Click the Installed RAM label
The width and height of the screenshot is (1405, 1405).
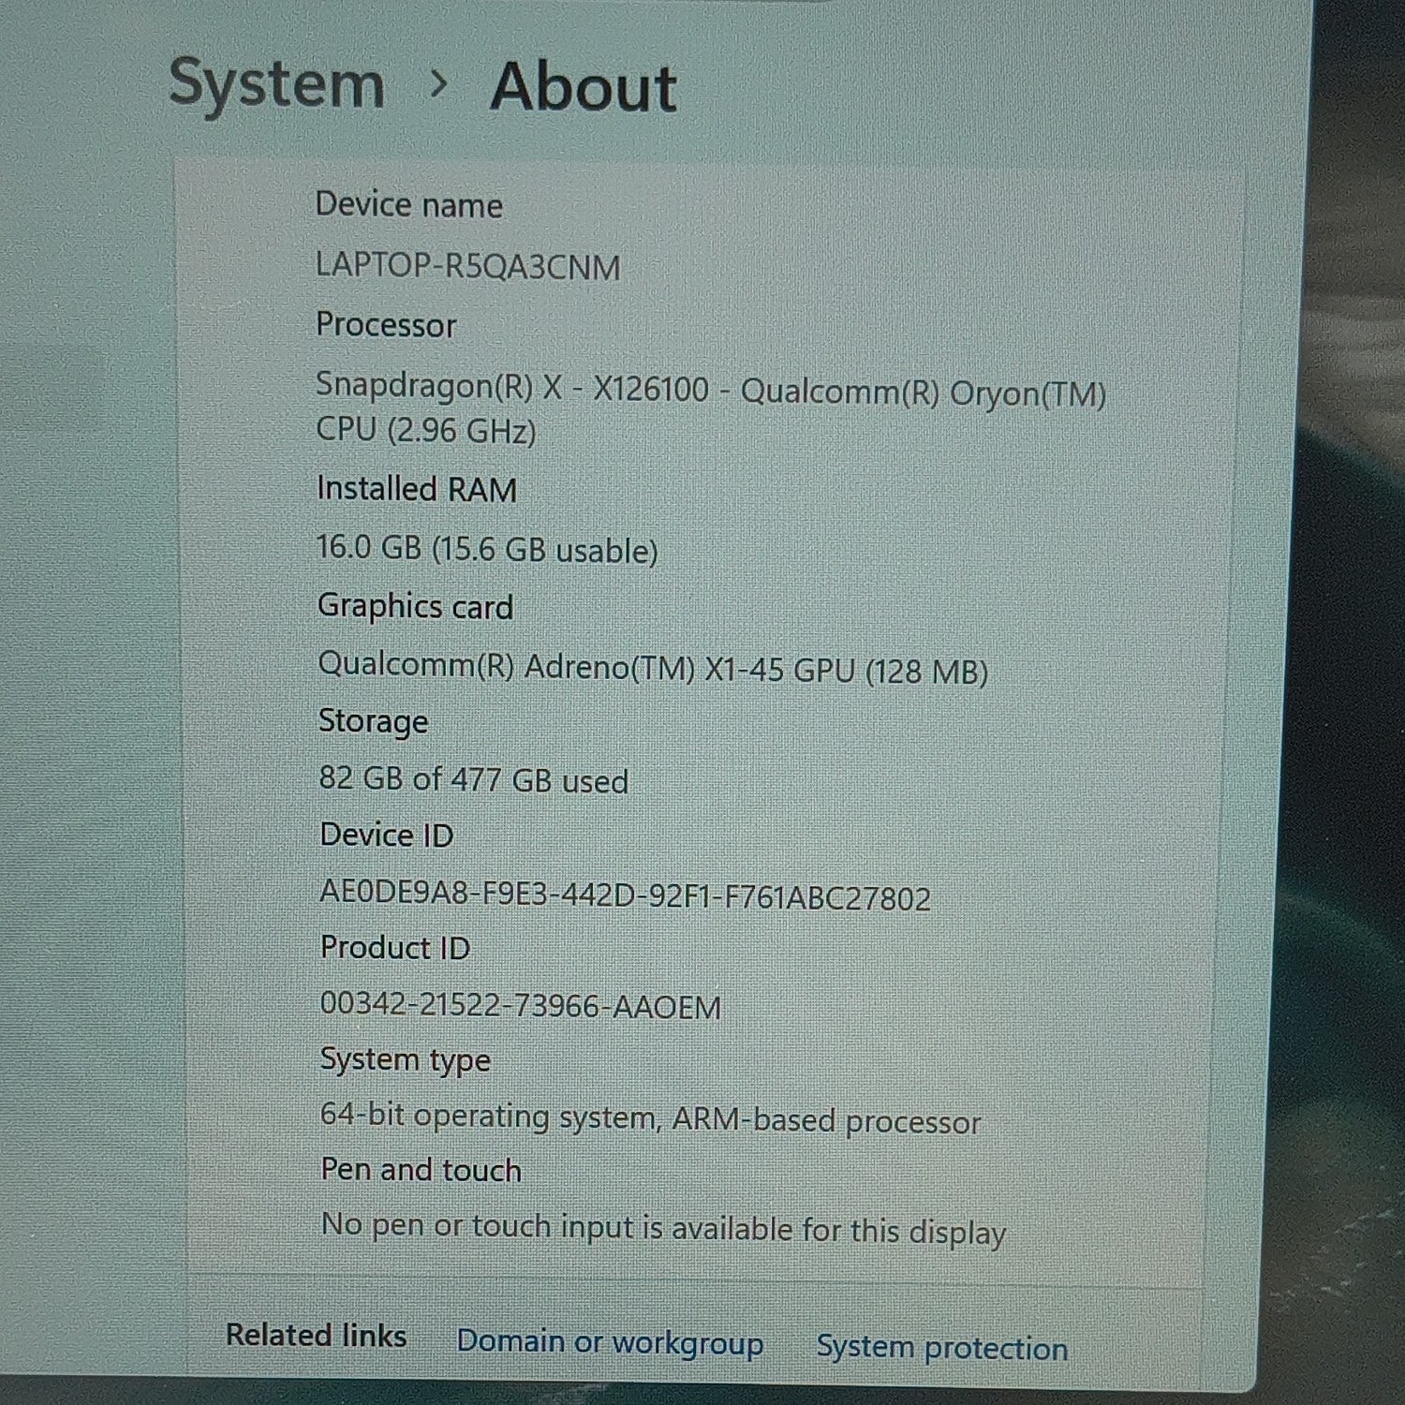pyautogui.click(x=417, y=489)
